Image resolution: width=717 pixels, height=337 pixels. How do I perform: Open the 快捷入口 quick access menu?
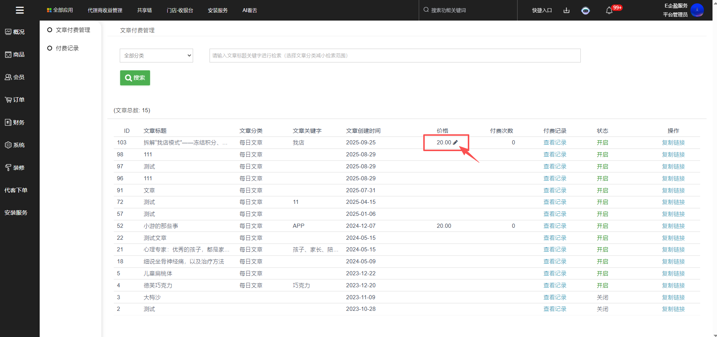[x=541, y=10]
